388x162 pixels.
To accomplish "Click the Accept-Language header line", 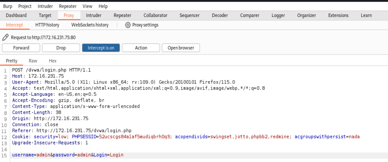I will point(54,94).
